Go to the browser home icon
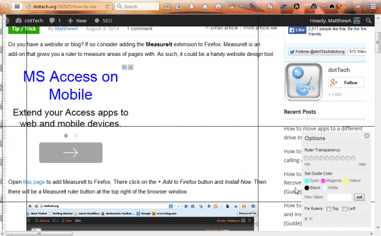This screenshot has width=381, height=236. coord(205,7)
